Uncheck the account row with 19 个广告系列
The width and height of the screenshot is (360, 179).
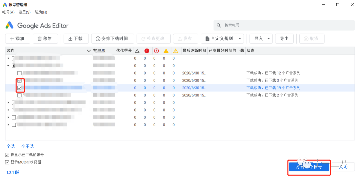pyautogui.click(x=20, y=88)
